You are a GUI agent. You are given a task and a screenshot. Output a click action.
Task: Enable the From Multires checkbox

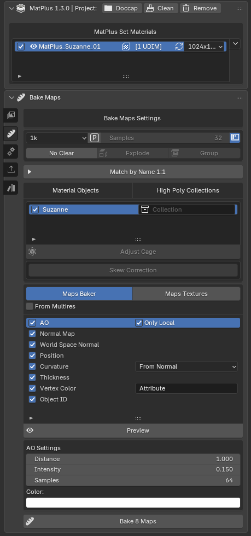[x=30, y=306]
